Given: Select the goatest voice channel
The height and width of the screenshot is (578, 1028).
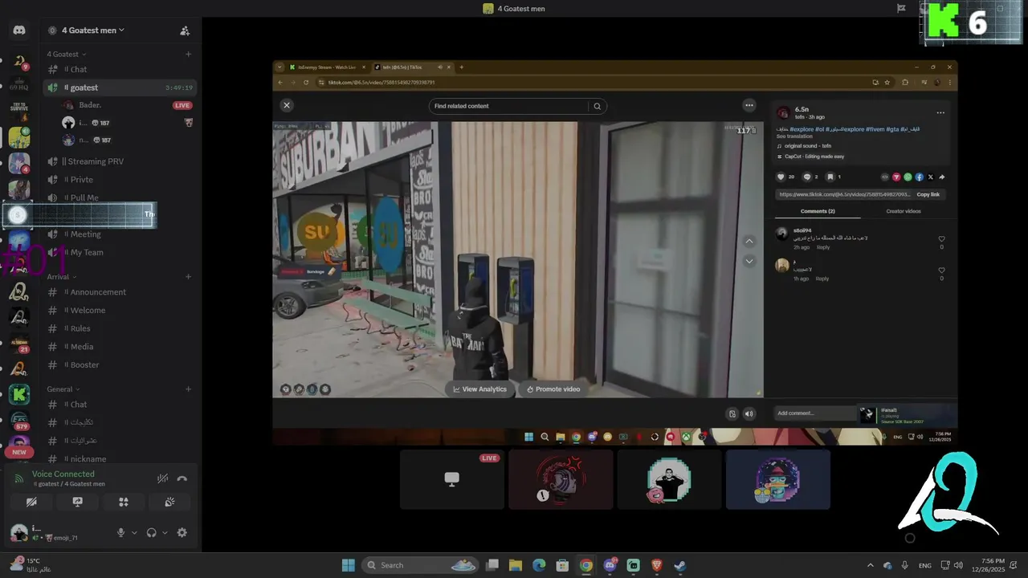Looking at the screenshot, I should tap(119, 88).
